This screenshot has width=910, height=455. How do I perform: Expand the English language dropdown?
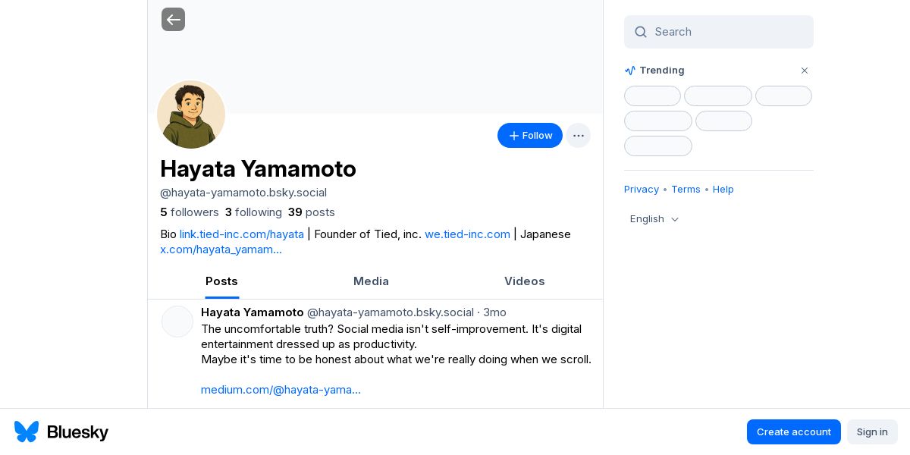click(x=654, y=219)
